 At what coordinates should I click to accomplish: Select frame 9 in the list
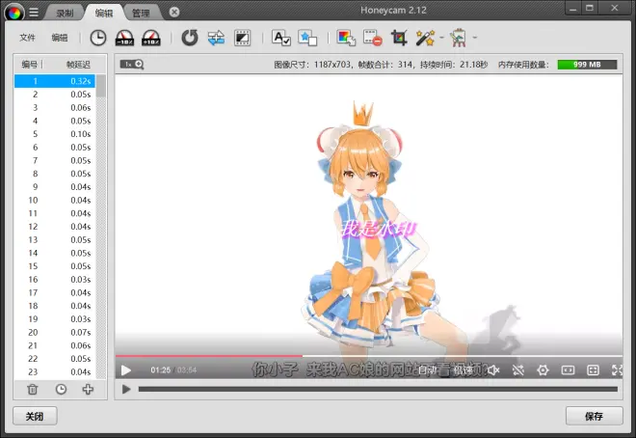click(55, 187)
